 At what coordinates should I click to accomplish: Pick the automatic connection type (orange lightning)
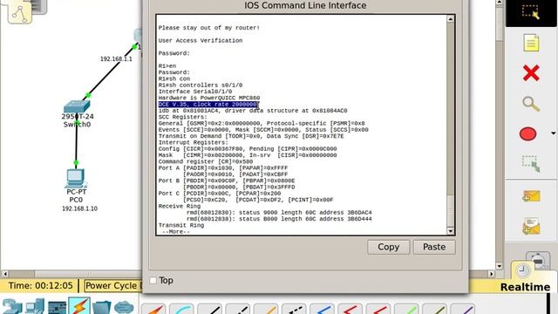click(x=153, y=309)
